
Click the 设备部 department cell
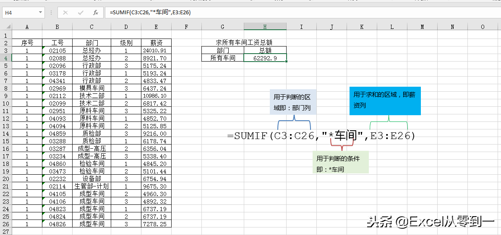[91, 178]
